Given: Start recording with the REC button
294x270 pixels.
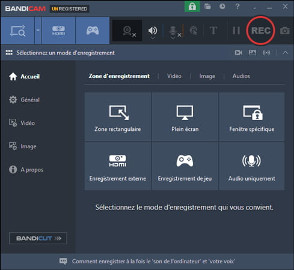Looking at the screenshot, I should [260, 31].
